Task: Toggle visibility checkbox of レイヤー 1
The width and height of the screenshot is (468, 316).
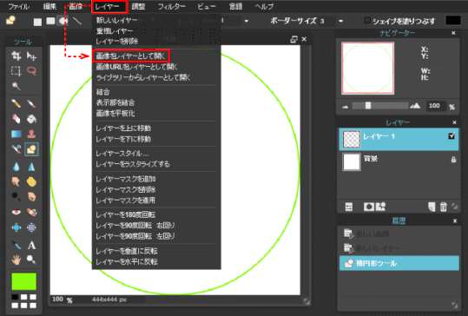Action: 452,135
